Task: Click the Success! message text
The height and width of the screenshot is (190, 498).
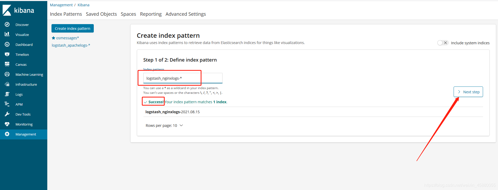Action: pyautogui.click(x=156, y=102)
